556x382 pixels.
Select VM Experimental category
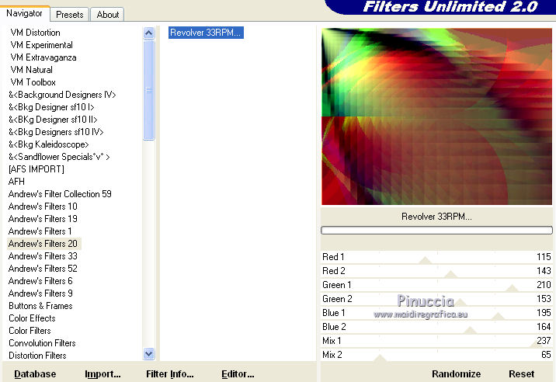[41, 45]
